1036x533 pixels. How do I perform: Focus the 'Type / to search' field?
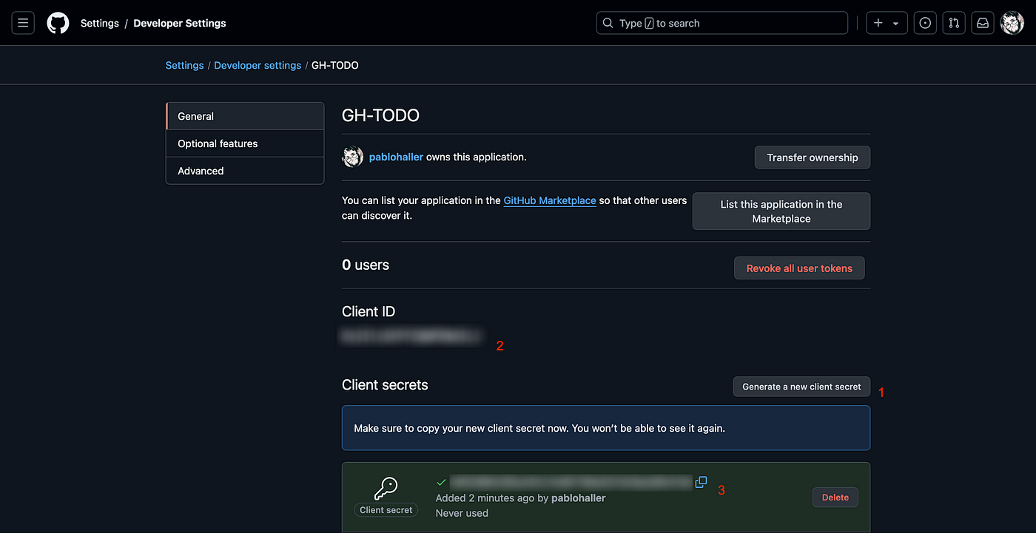722,23
